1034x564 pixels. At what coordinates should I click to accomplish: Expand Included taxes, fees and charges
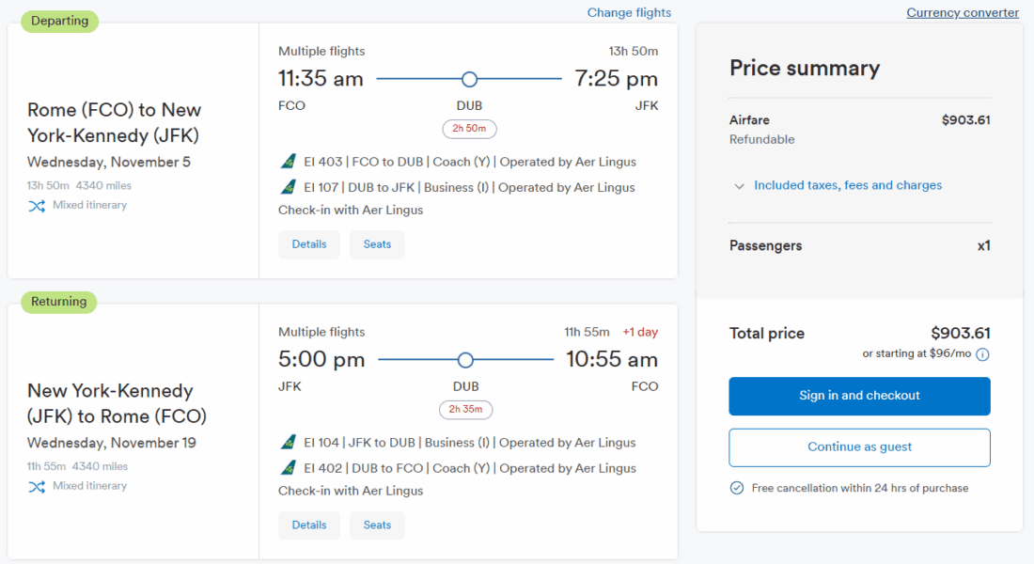tap(847, 185)
